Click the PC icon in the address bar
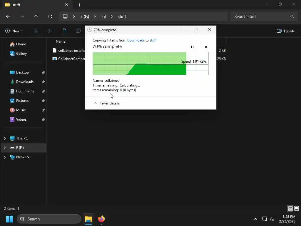The image size is (301, 226). pyautogui.click(x=65, y=16)
